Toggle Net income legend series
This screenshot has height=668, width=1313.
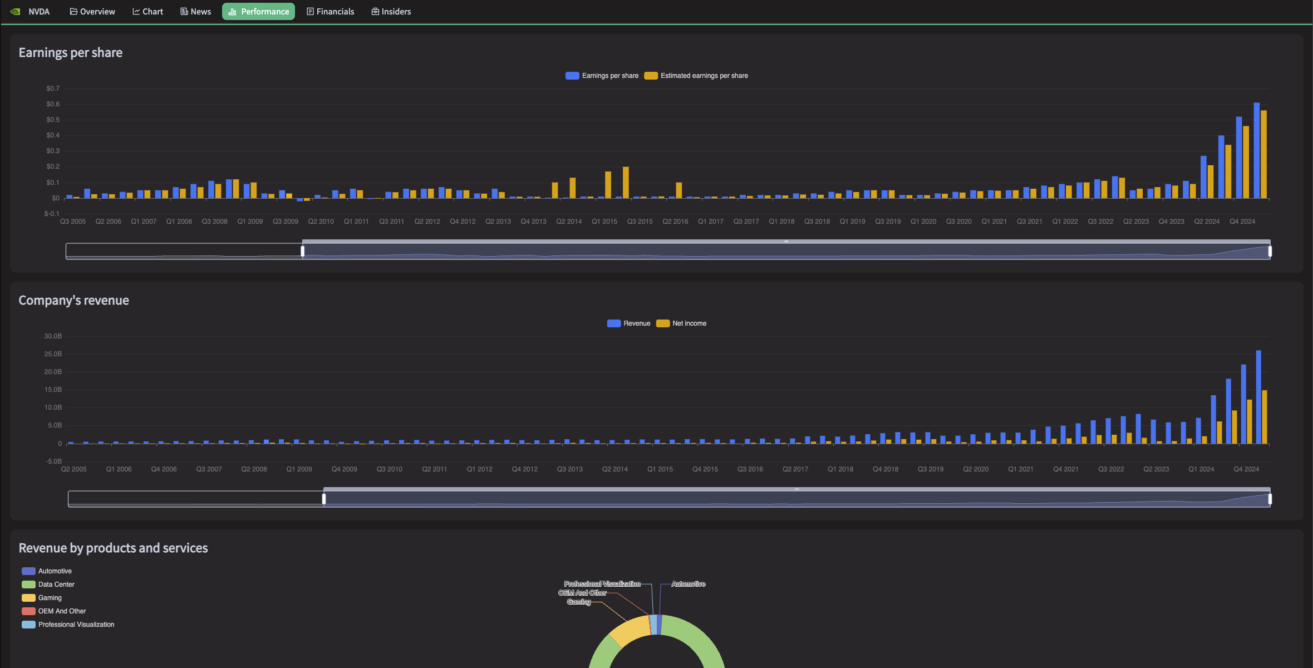coord(682,323)
